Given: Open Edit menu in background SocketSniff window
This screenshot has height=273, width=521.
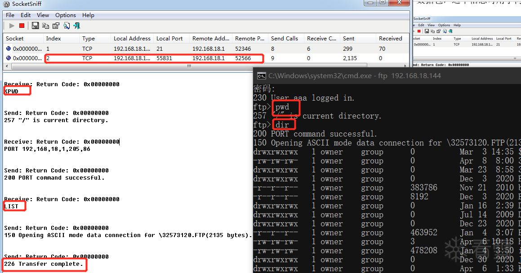Looking at the screenshot, I should click(x=421, y=25).
